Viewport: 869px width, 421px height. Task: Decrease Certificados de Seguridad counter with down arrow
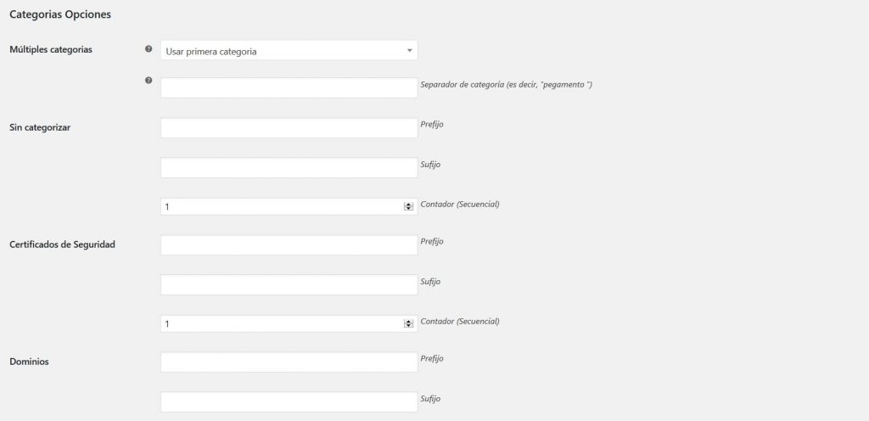pyautogui.click(x=409, y=326)
